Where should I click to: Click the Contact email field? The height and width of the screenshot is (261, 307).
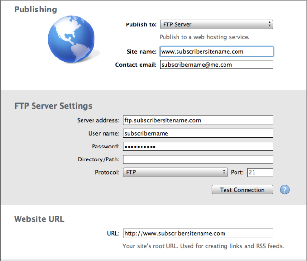(216, 65)
